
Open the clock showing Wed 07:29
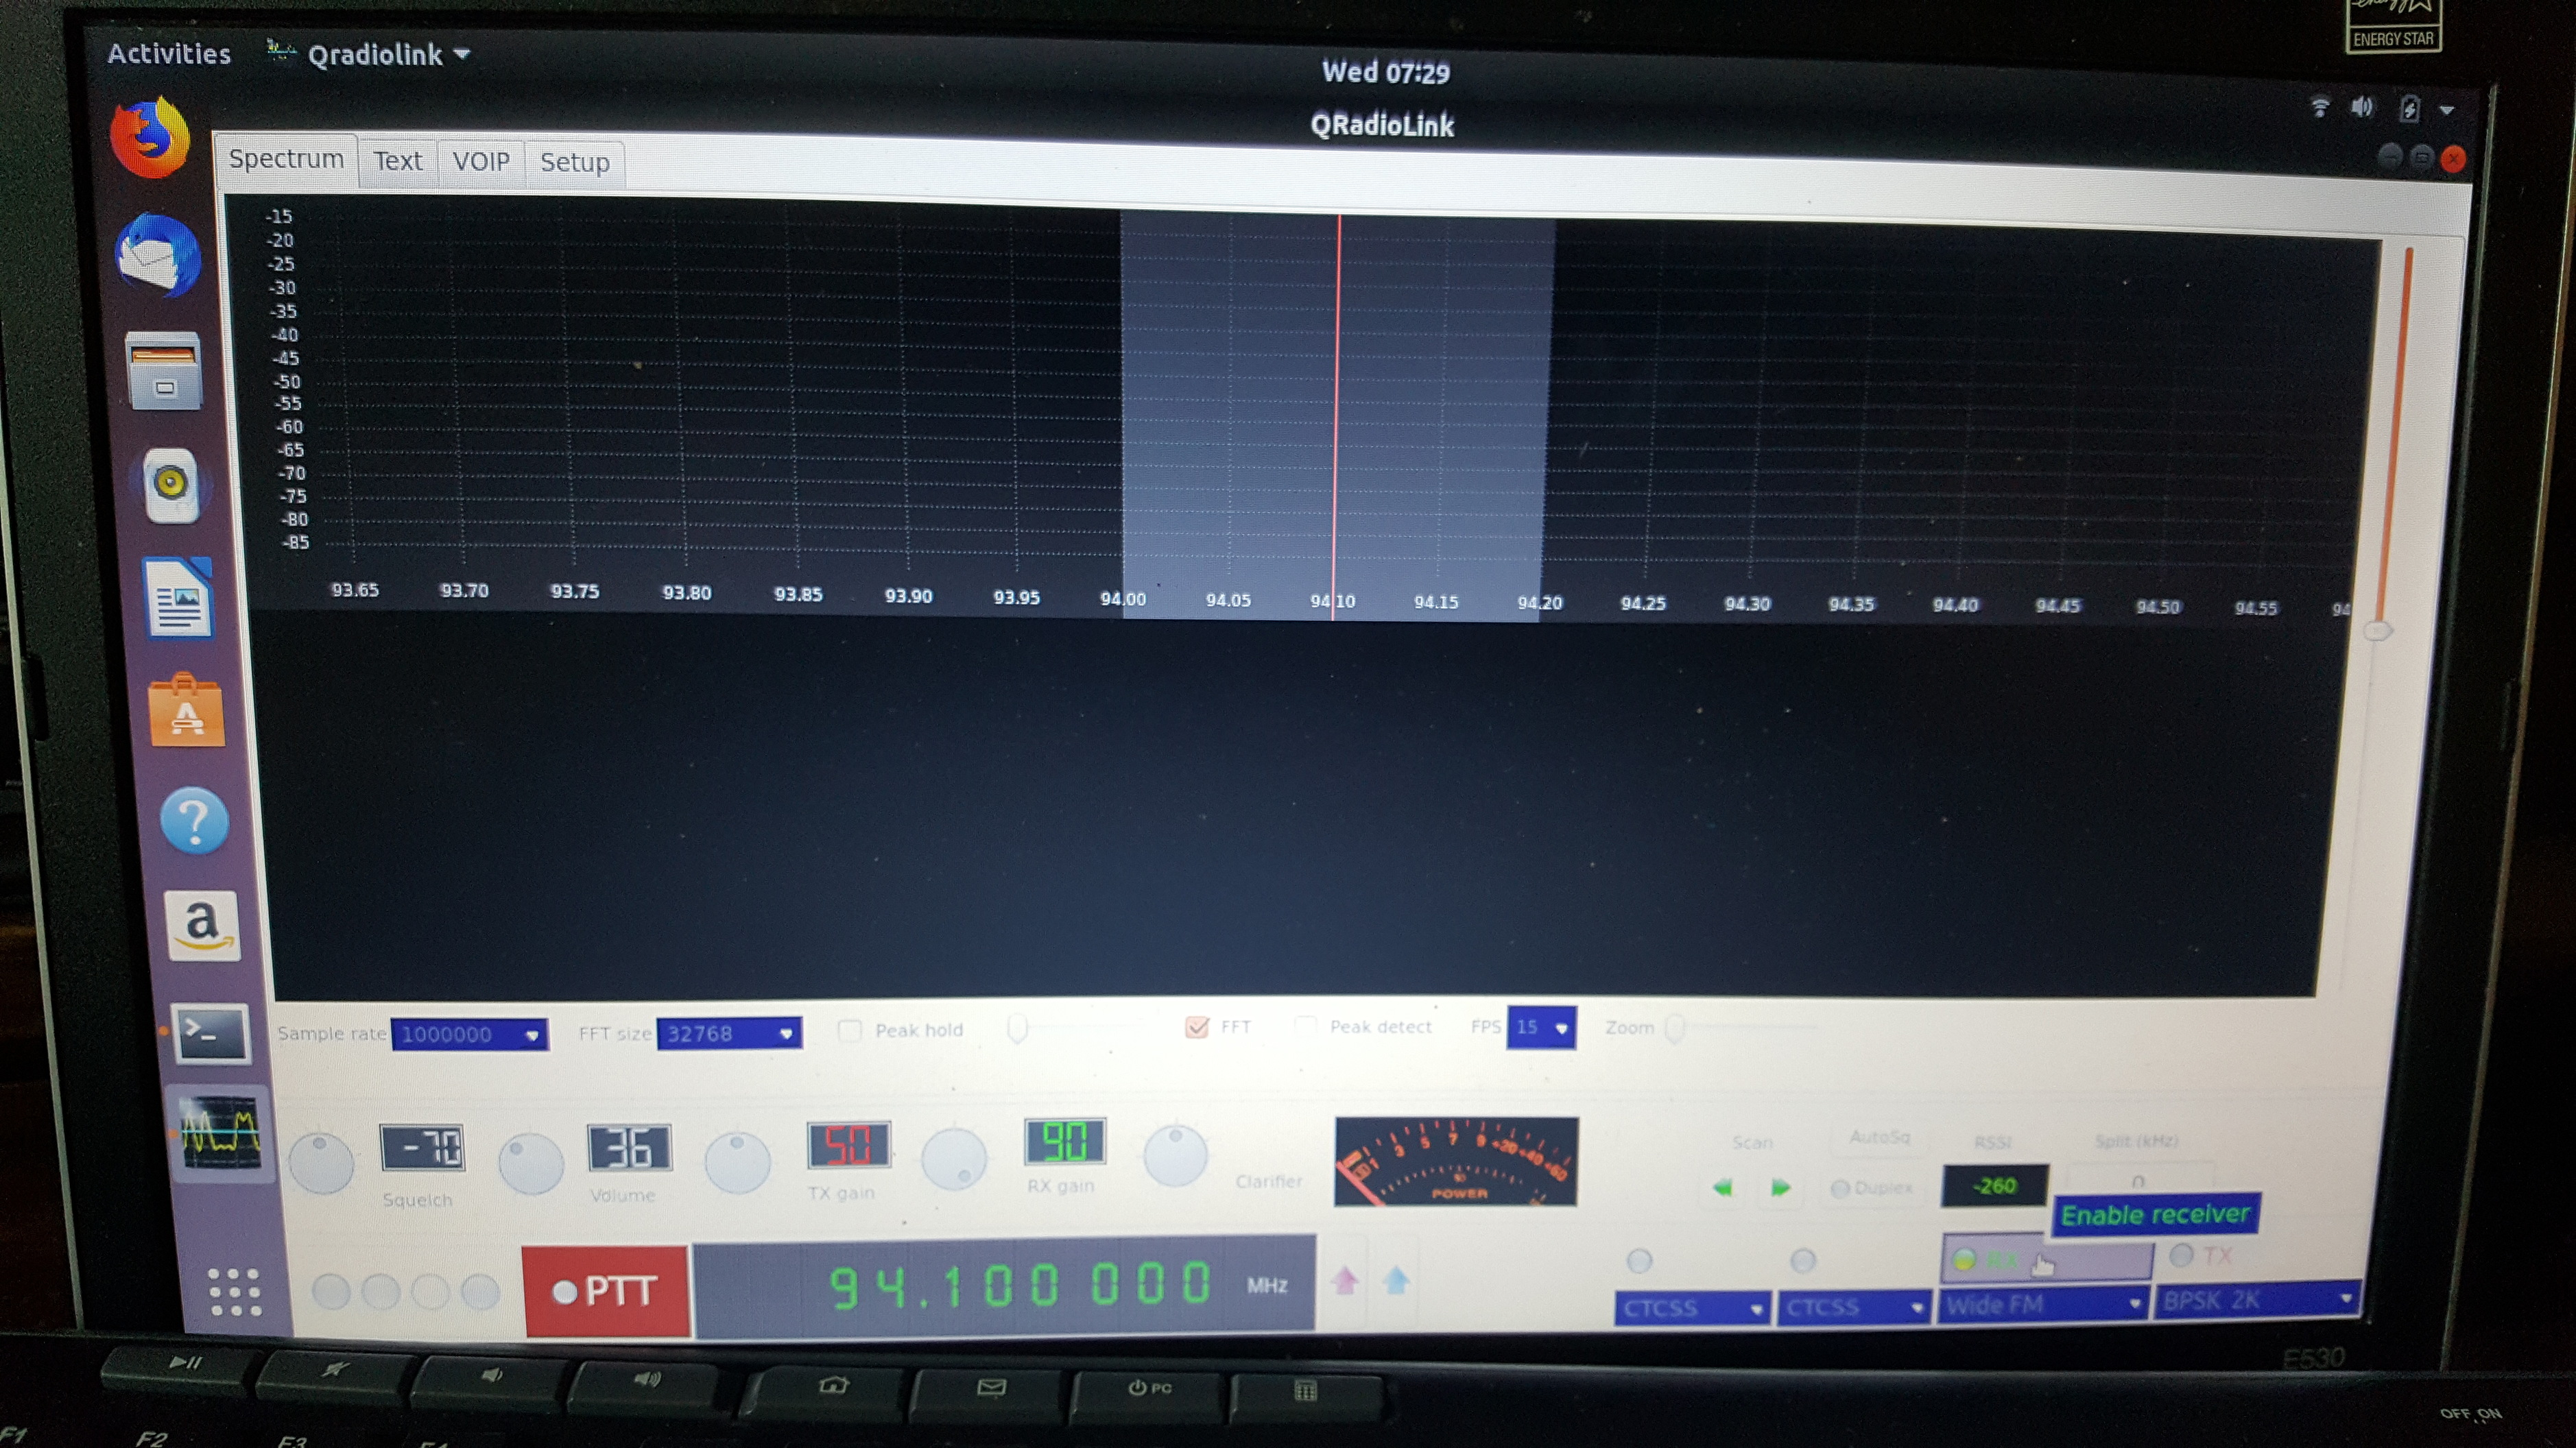[x=1385, y=72]
